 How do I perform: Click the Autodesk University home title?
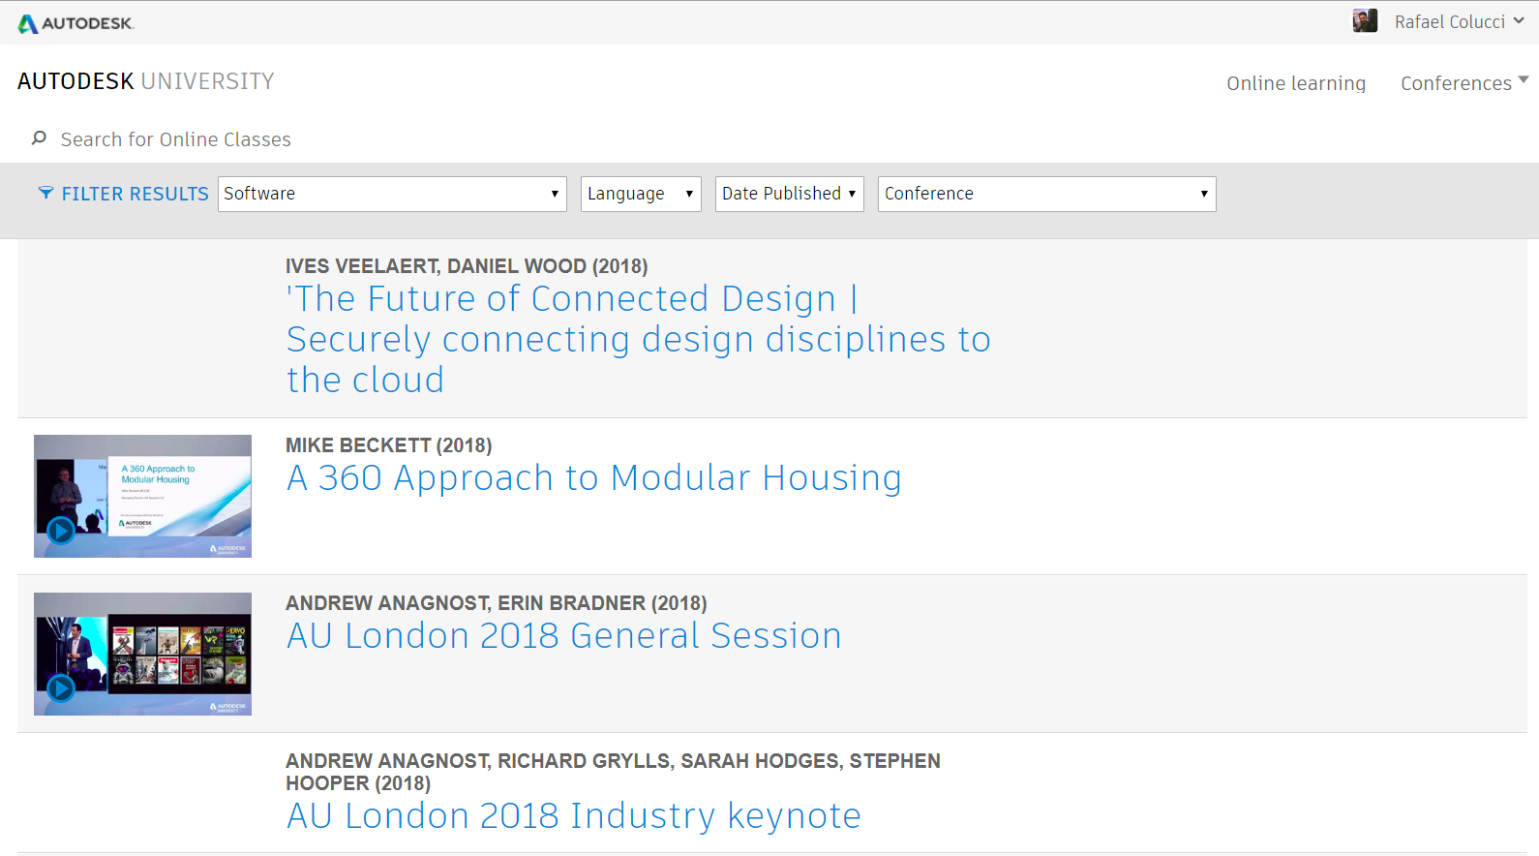145,81
